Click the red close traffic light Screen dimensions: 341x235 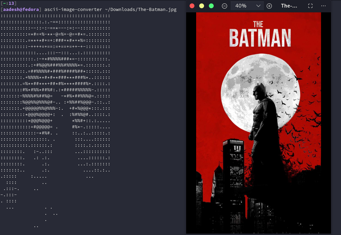click(192, 6)
